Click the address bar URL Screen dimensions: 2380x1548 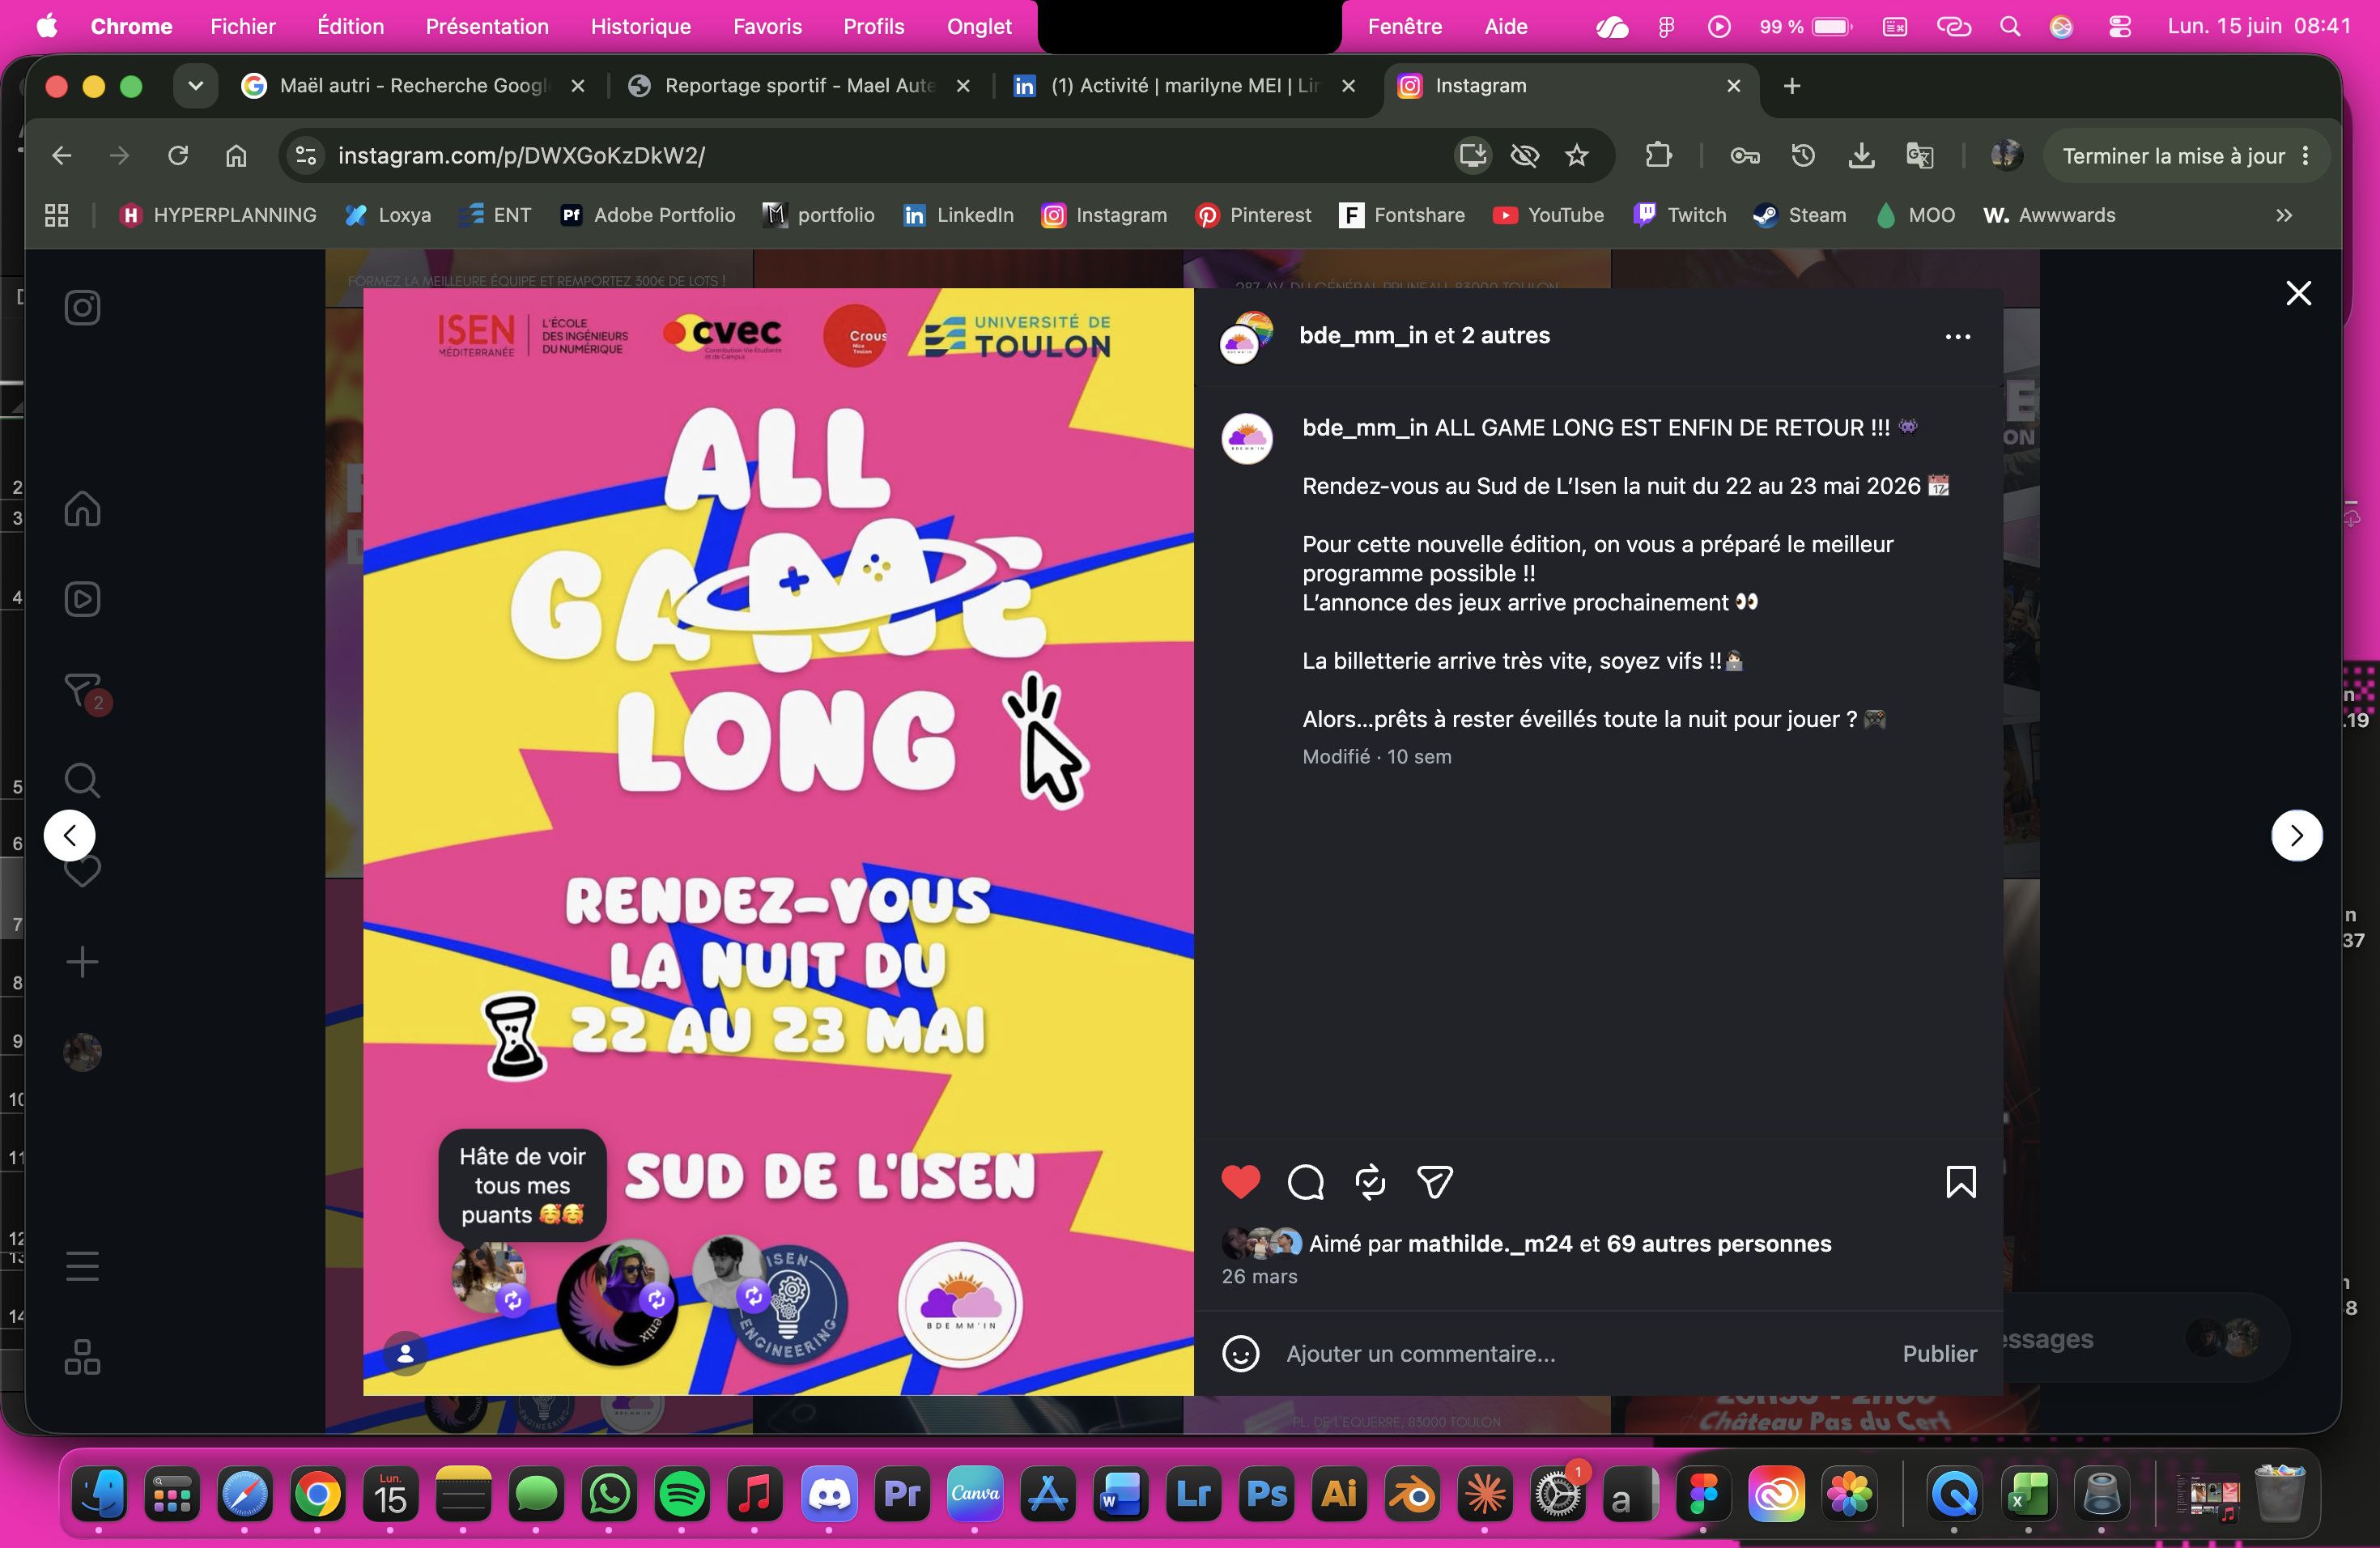coord(521,155)
